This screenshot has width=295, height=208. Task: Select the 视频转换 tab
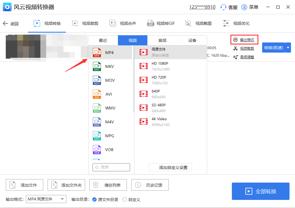coord(47,23)
